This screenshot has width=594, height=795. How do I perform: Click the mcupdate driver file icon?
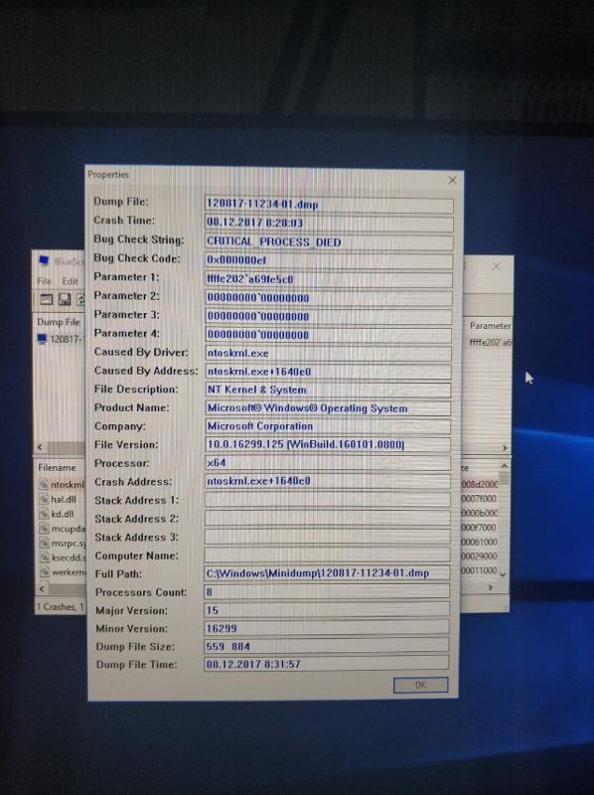coord(44,529)
